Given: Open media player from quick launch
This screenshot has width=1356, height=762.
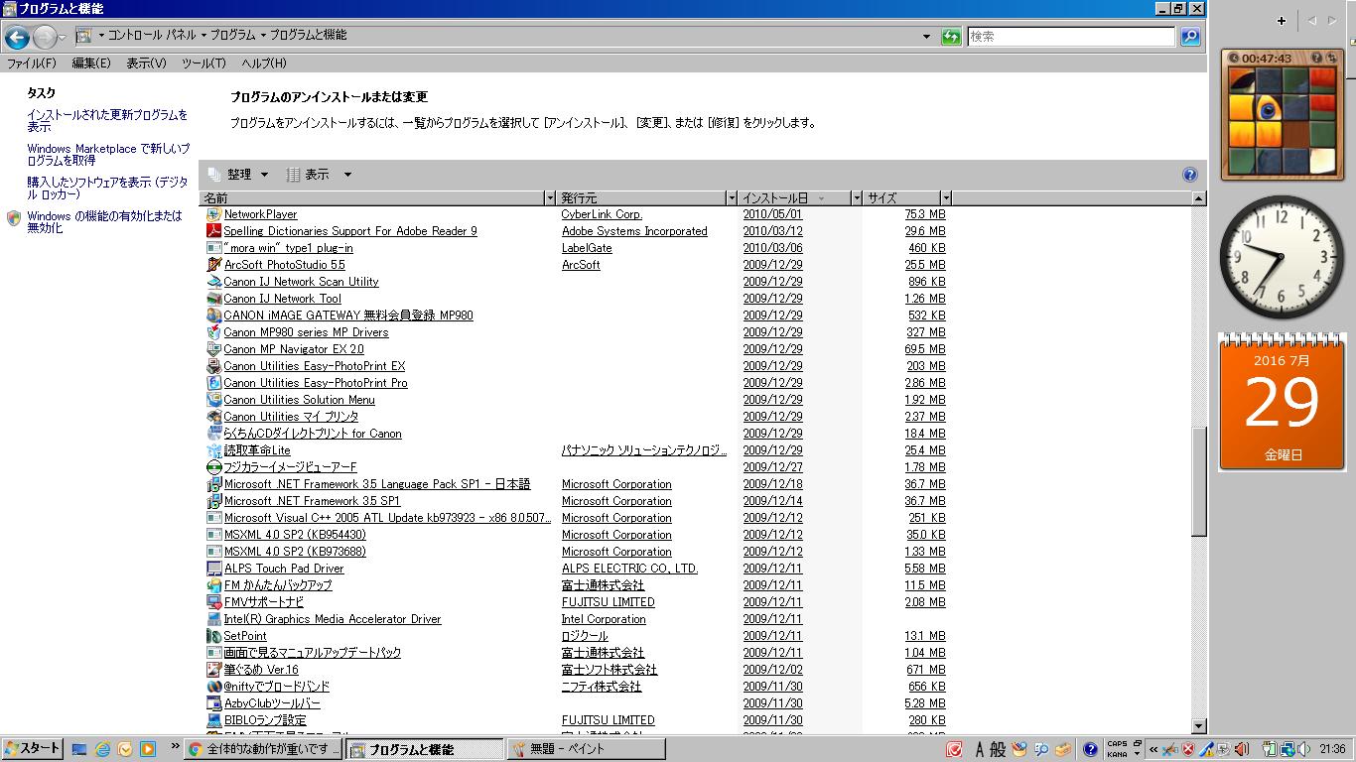Looking at the screenshot, I should coord(148,750).
